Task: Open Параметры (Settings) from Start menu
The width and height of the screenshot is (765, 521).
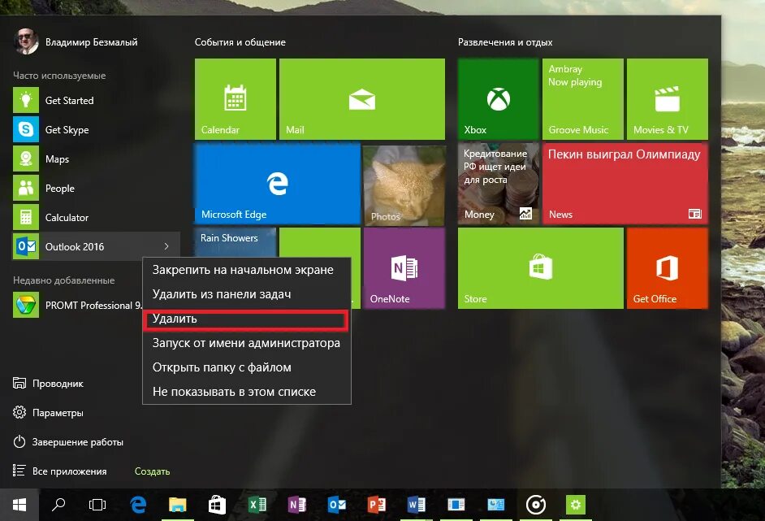Action: click(x=48, y=413)
